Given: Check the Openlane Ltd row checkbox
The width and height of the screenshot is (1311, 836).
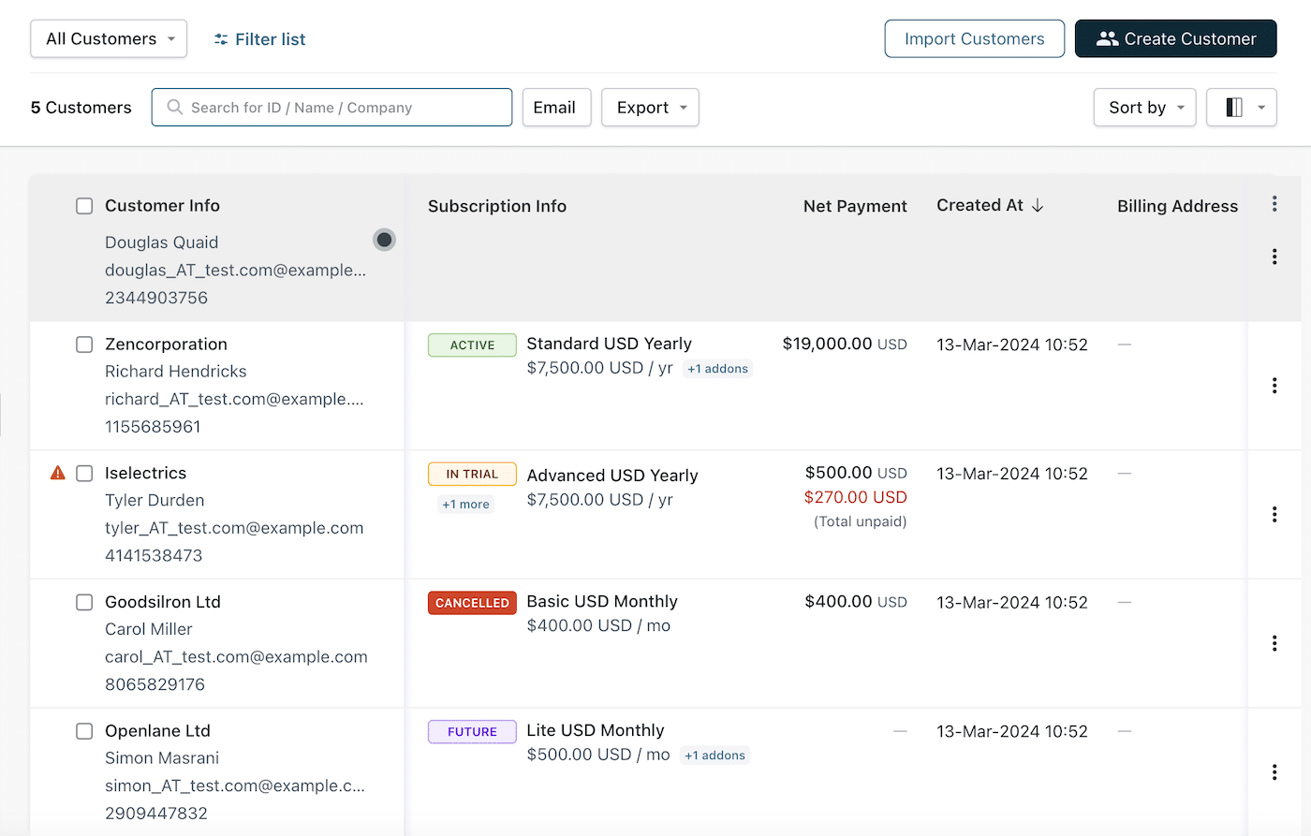Looking at the screenshot, I should pos(84,731).
